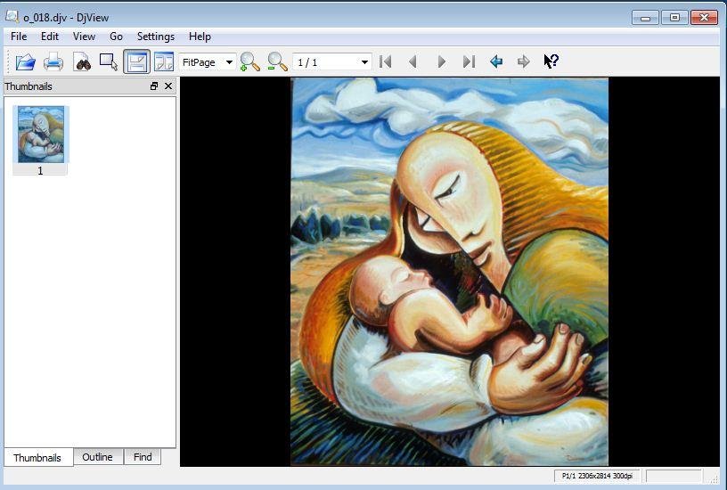Click the Open file folder icon
The image size is (727, 490).
[25, 61]
